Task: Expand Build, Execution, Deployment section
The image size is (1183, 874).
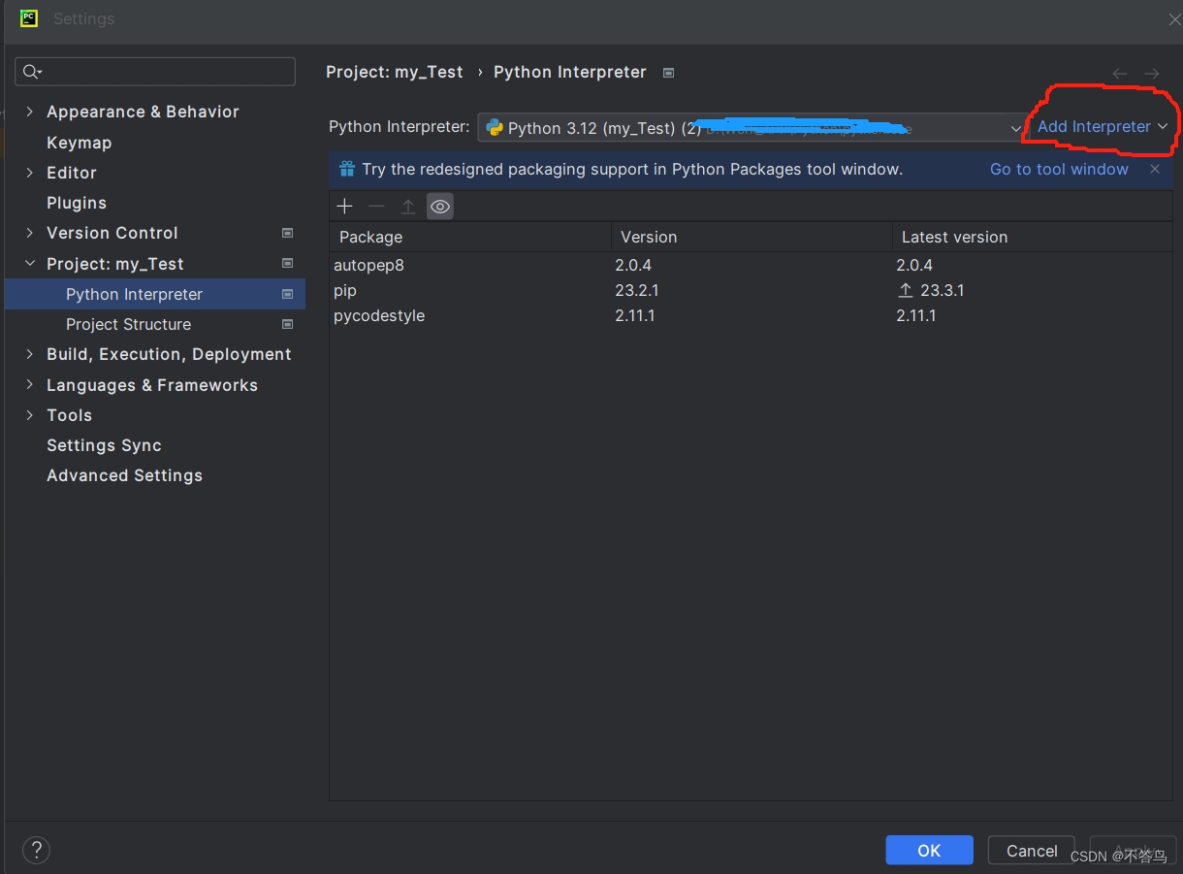Action: click(x=29, y=354)
